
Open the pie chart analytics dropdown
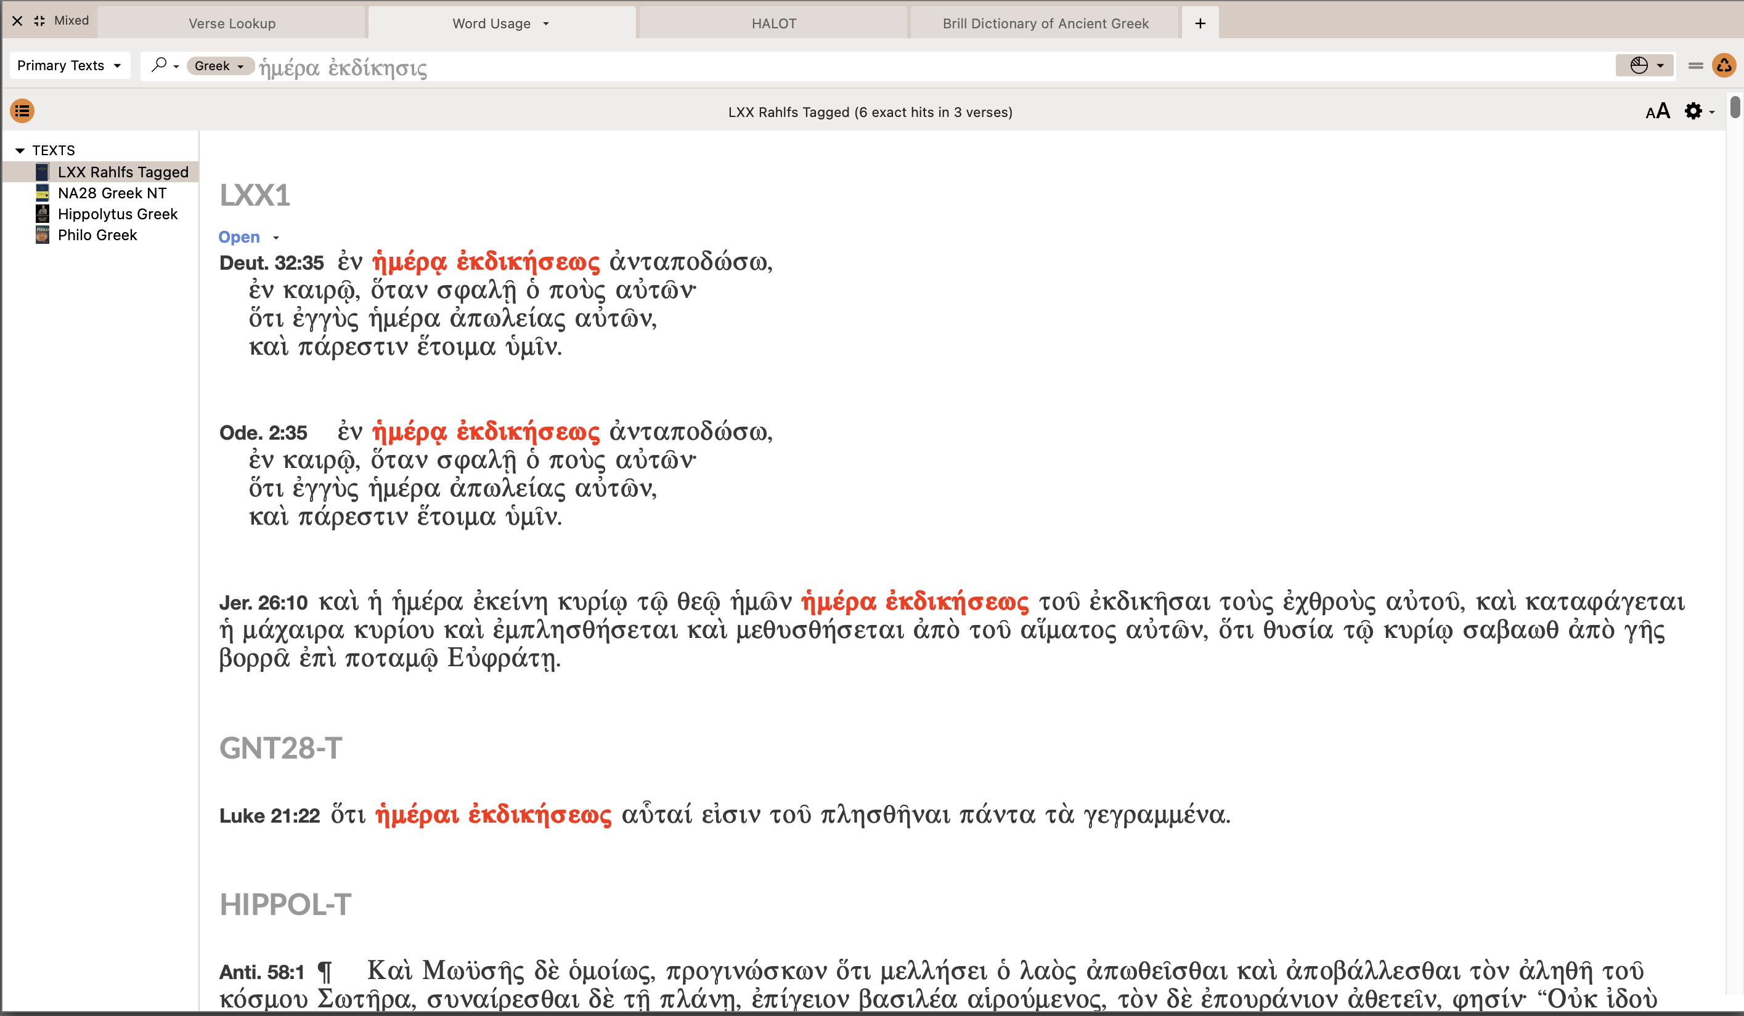[x=1645, y=66]
